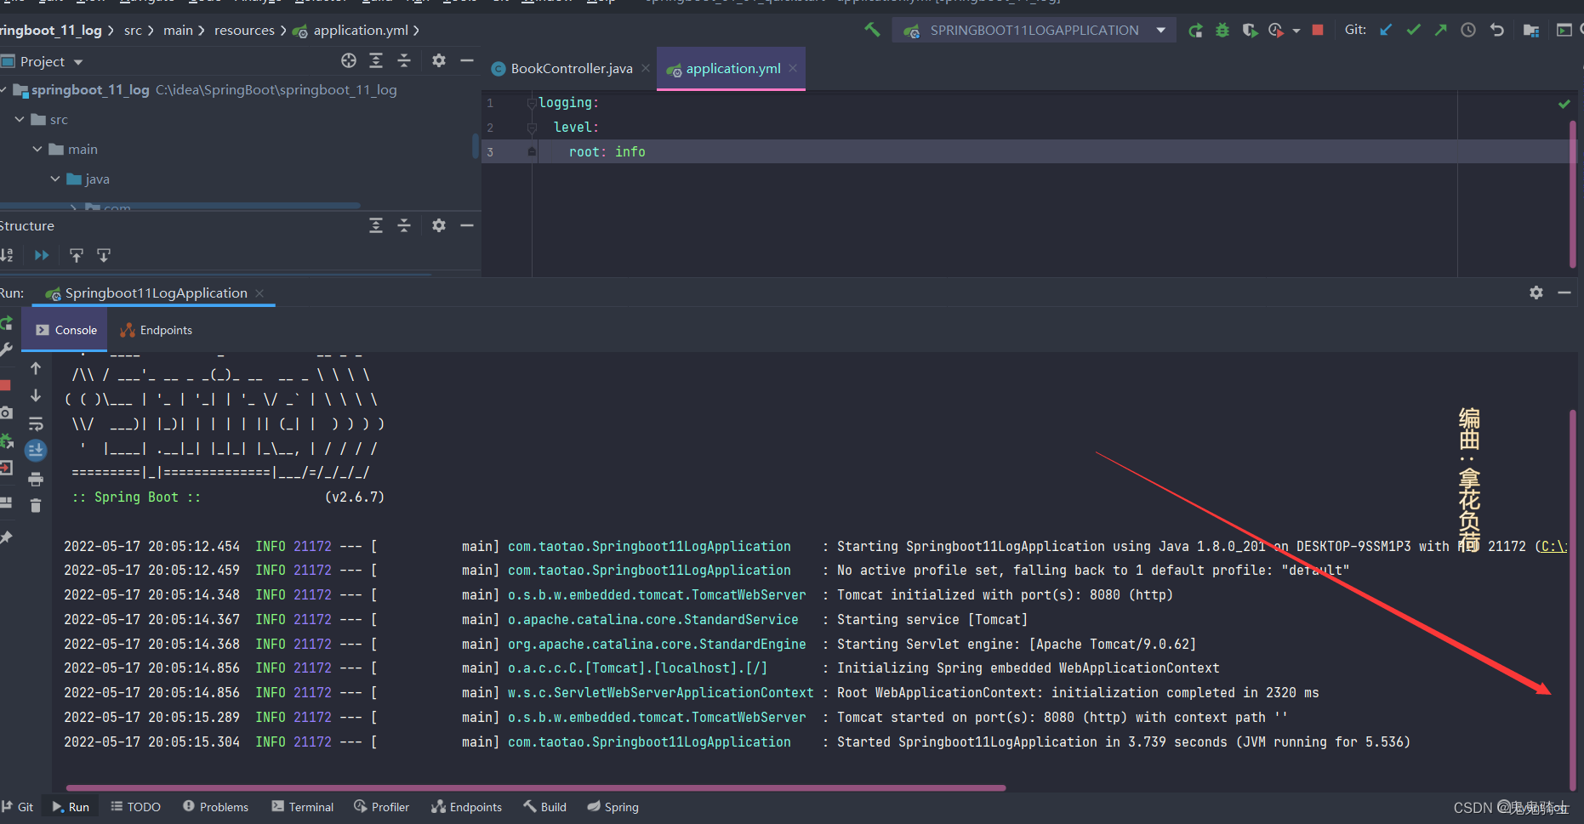Click the Run Anything icon in toolbar
The height and width of the screenshot is (824, 1584).
(1564, 30)
